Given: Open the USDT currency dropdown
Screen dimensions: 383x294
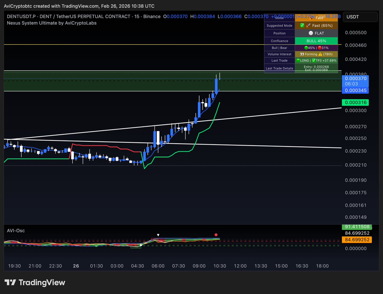Looking at the screenshot, I should point(360,17).
